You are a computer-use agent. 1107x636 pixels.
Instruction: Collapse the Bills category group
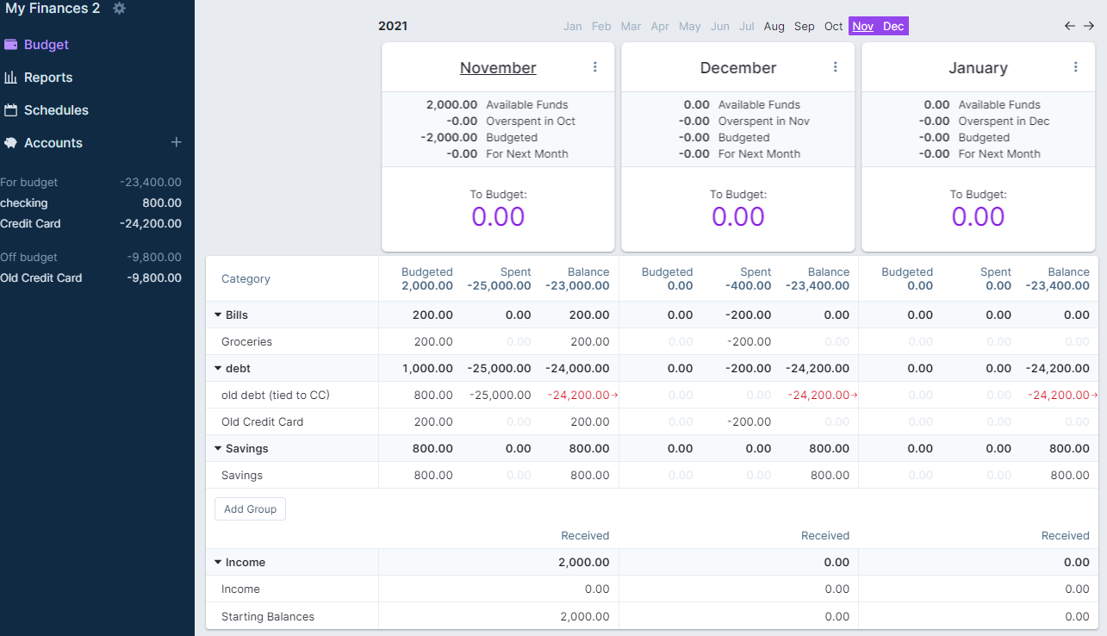tap(218, 315)
